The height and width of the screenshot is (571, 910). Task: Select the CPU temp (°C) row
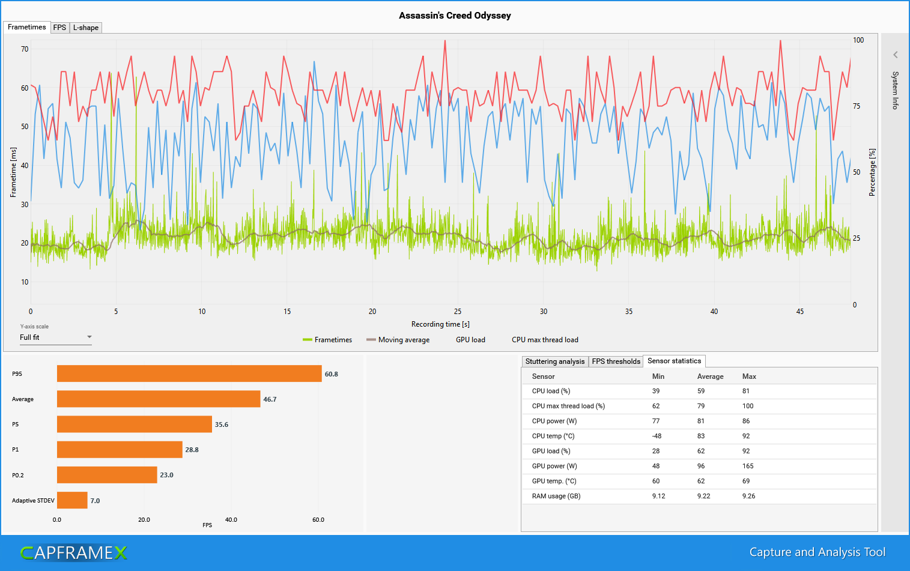(x=700, y=436)
